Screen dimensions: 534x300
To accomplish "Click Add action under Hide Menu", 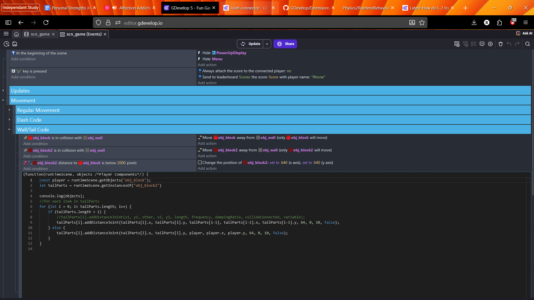I will coord(207,65).
